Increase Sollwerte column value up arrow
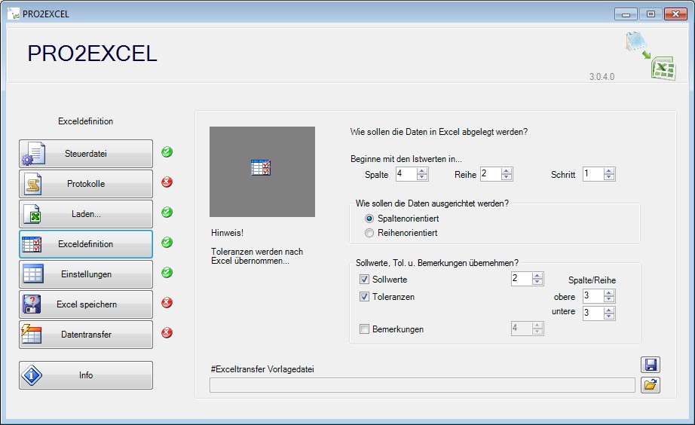The image size is (695, 425). click(x=537, y=276)
